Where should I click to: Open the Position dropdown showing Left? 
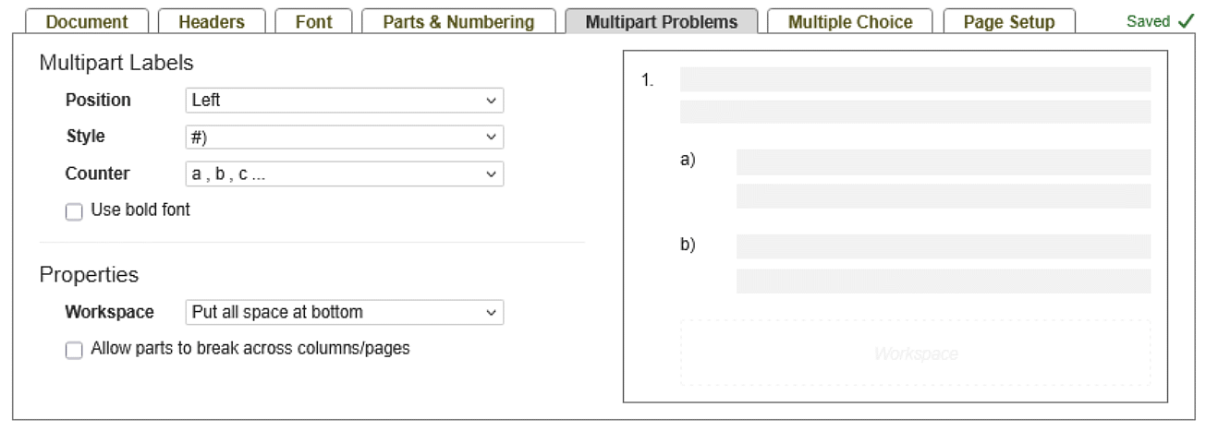click(x=344, y=101)
